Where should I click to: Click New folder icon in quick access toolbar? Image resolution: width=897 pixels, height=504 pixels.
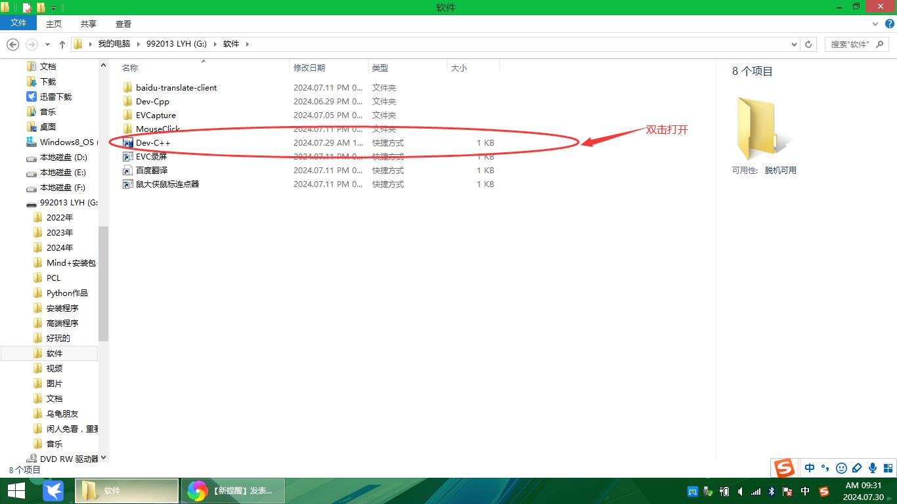click(41, 8)
